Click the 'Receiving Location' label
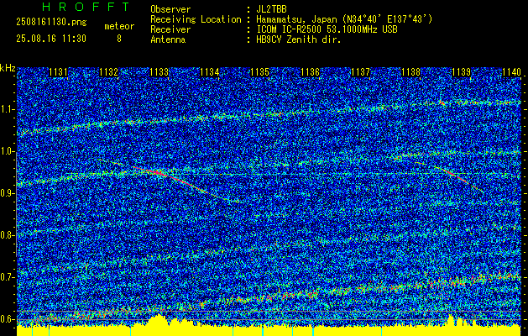 coord(196,19)
